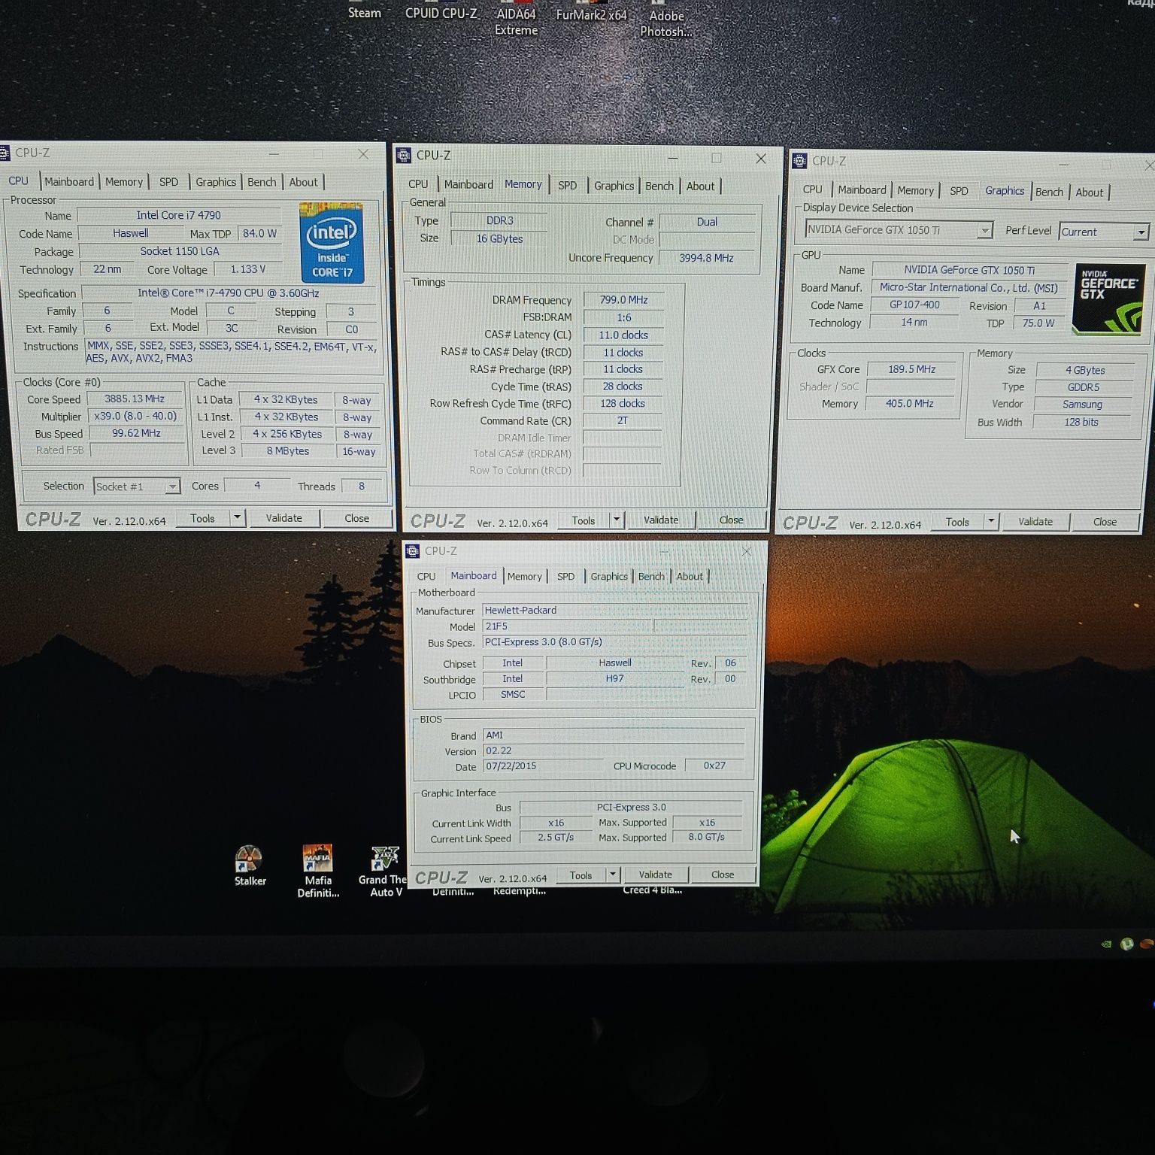Click the Level 3 8 MBytes cache value
Screen dimensions: 1155x1155
point(287,451)
